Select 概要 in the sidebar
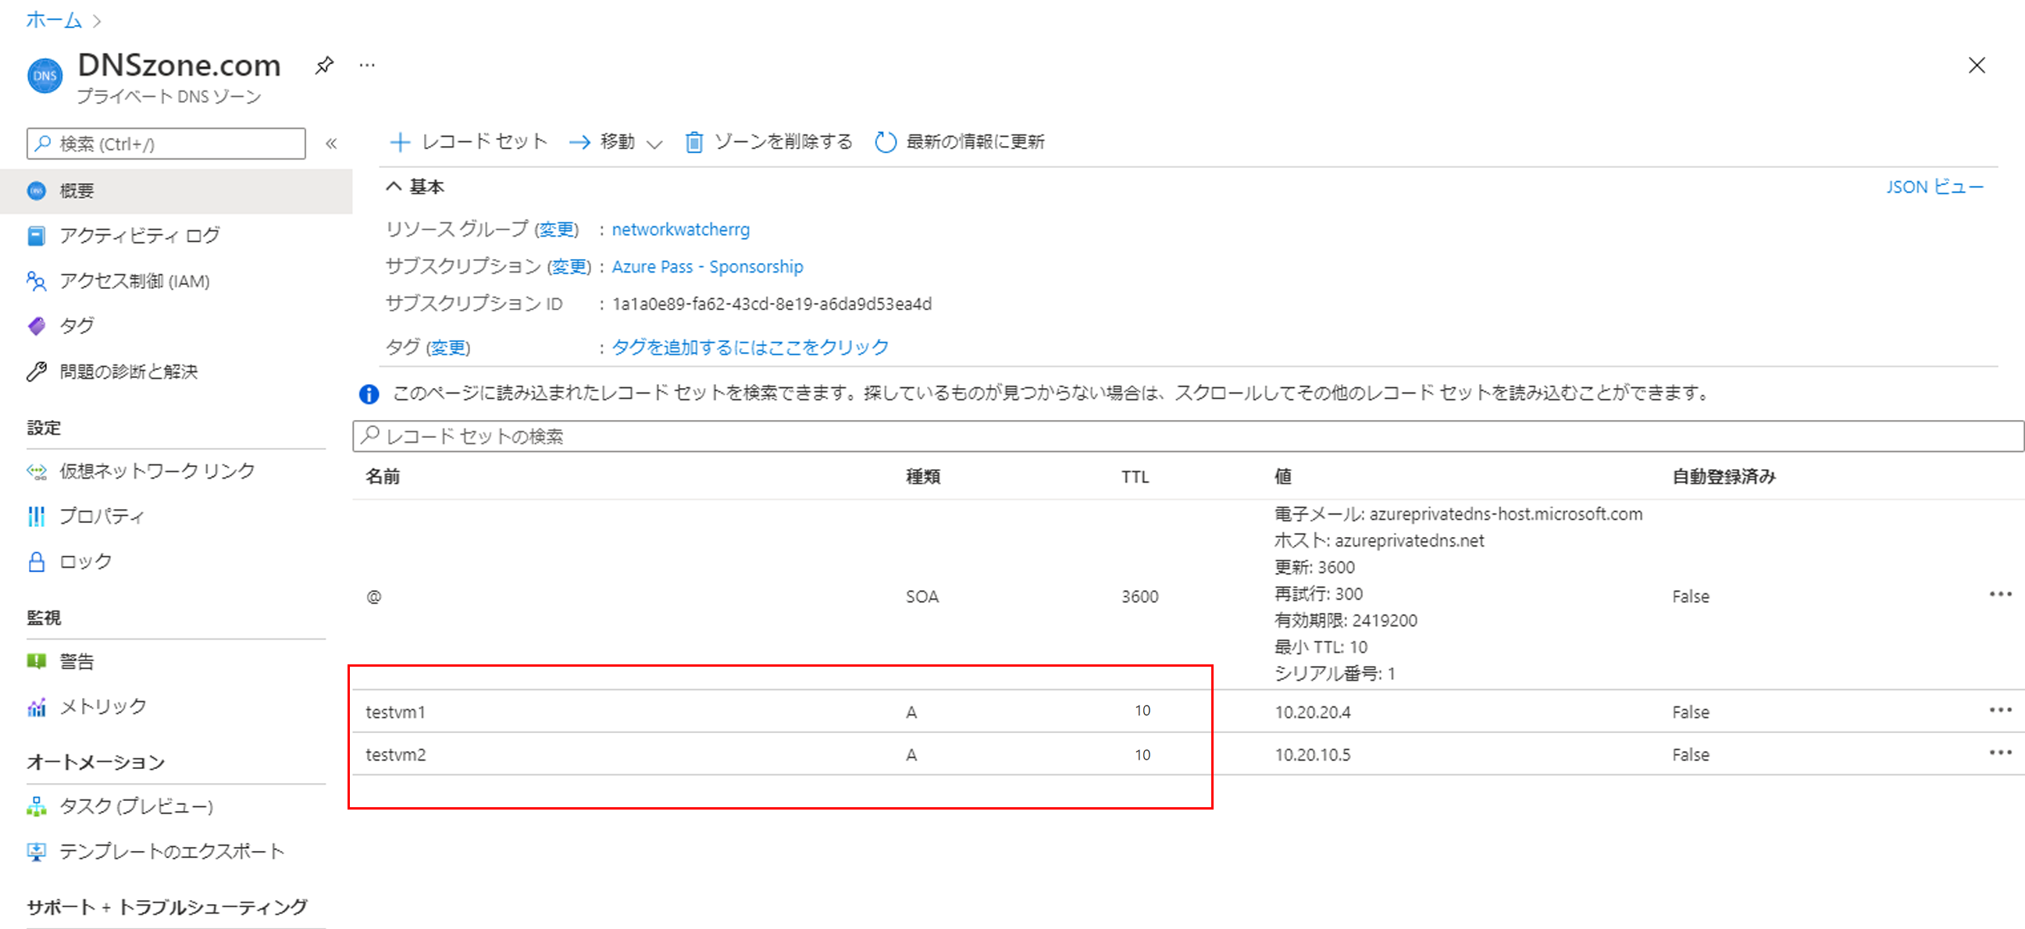Image resolution: width=2025 pixels, height=929 pixels. click(176, 191)
